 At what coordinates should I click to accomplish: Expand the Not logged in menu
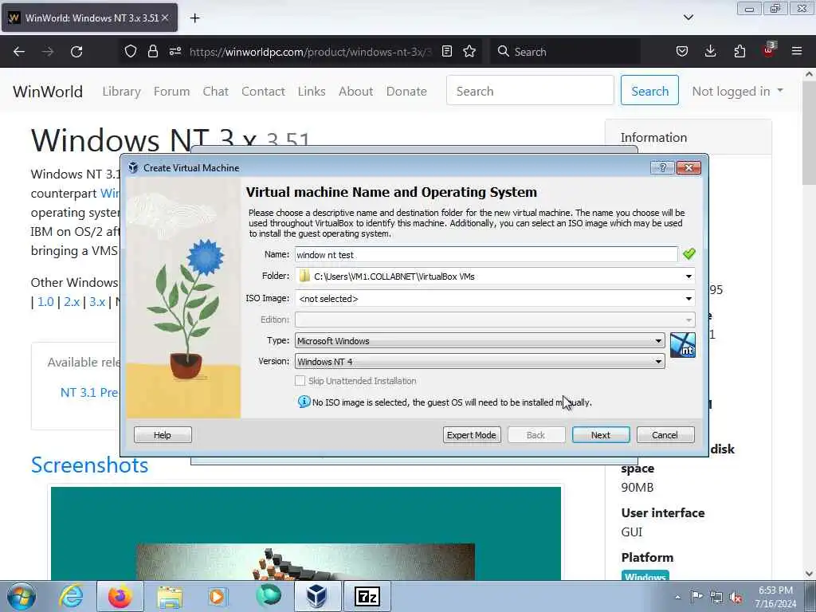[x=737, y=91]
